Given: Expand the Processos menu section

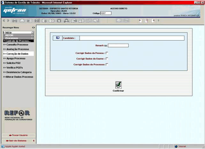Looking at the screenshot, I should [18, 38].
